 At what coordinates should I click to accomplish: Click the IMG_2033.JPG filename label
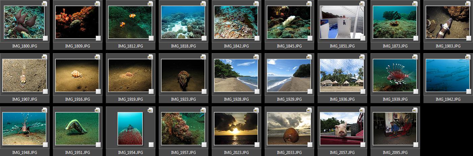[x=289, y=153]
